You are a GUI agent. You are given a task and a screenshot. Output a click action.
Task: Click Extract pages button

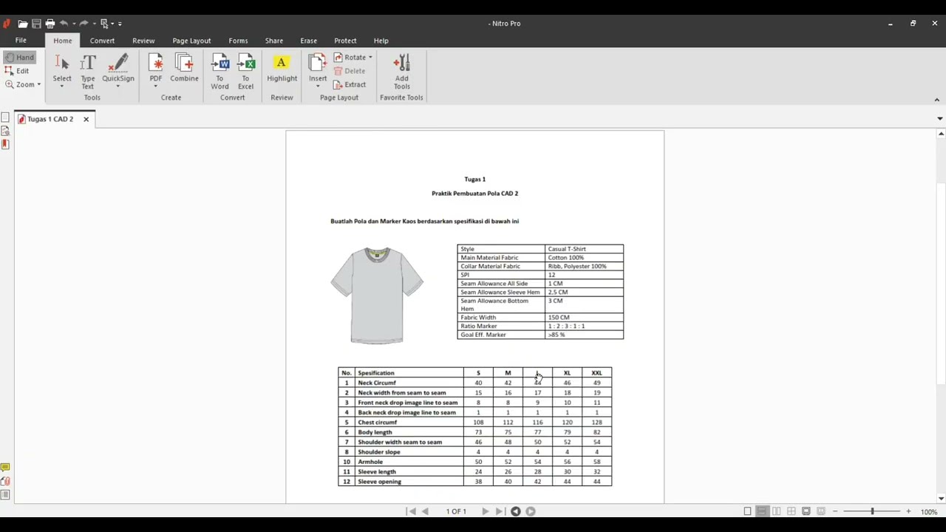350,84
